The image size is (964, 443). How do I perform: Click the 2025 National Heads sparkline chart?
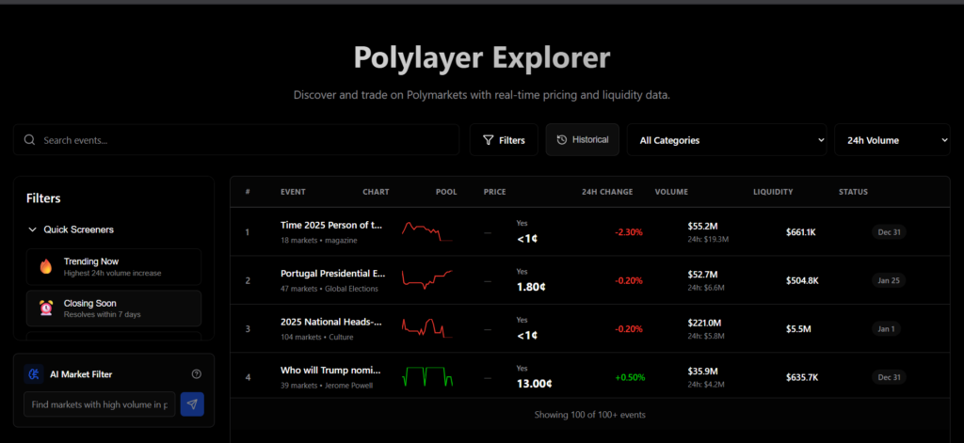click(x=427, y=327)
